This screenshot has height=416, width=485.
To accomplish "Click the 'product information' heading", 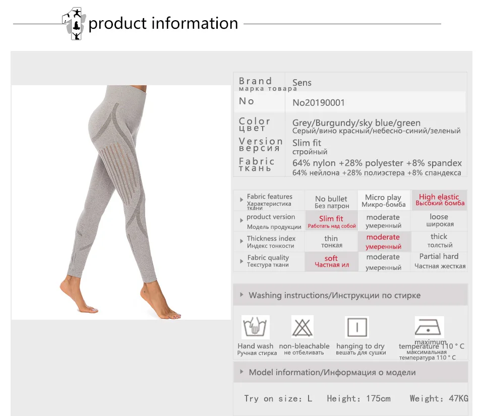I will coord(163,24).
